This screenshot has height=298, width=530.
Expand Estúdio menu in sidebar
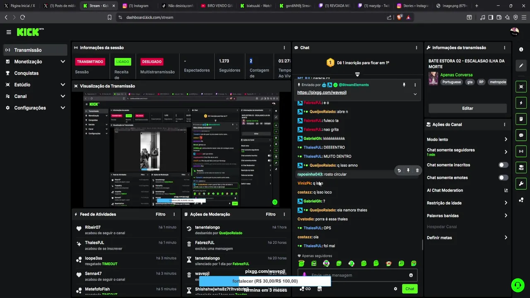click(63, 85)
